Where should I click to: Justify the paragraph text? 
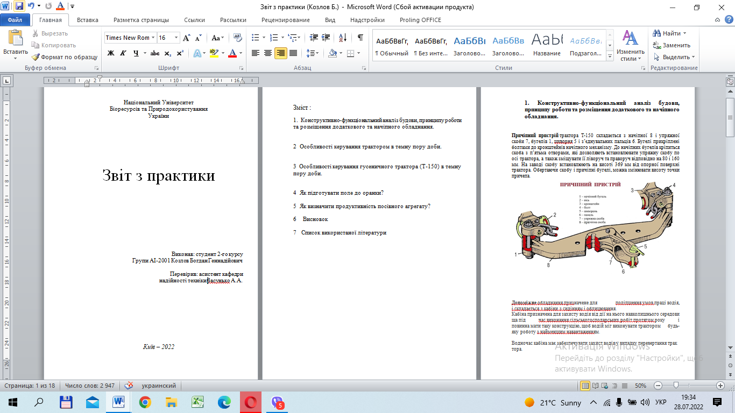click(x=293, y=53)
